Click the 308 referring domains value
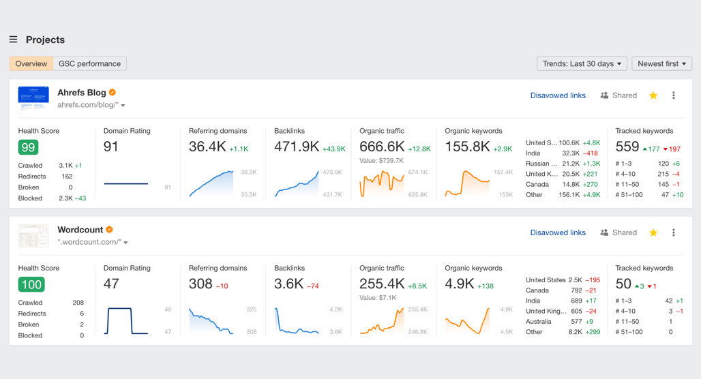Viewport: 701px width, 379px height. pos(200,284)
